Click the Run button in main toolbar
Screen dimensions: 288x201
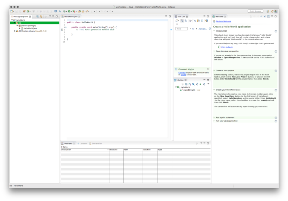(x=69, y=12)
